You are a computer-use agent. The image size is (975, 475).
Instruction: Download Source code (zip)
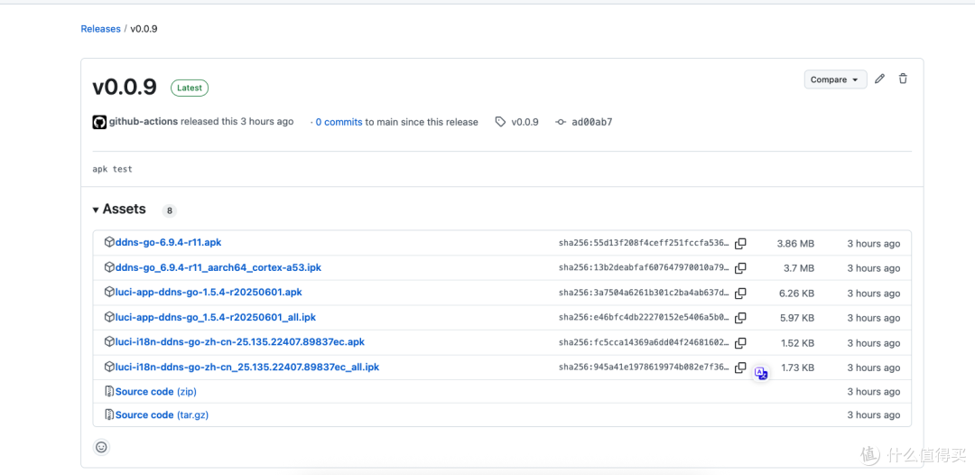point(156,392)
